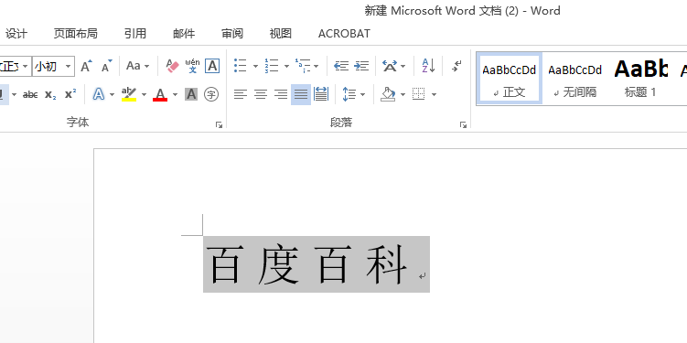Open the font name dropdown arrow
The height and width of the screenshot is (343, 687).
pyautogui.click(x=25, y=67)
